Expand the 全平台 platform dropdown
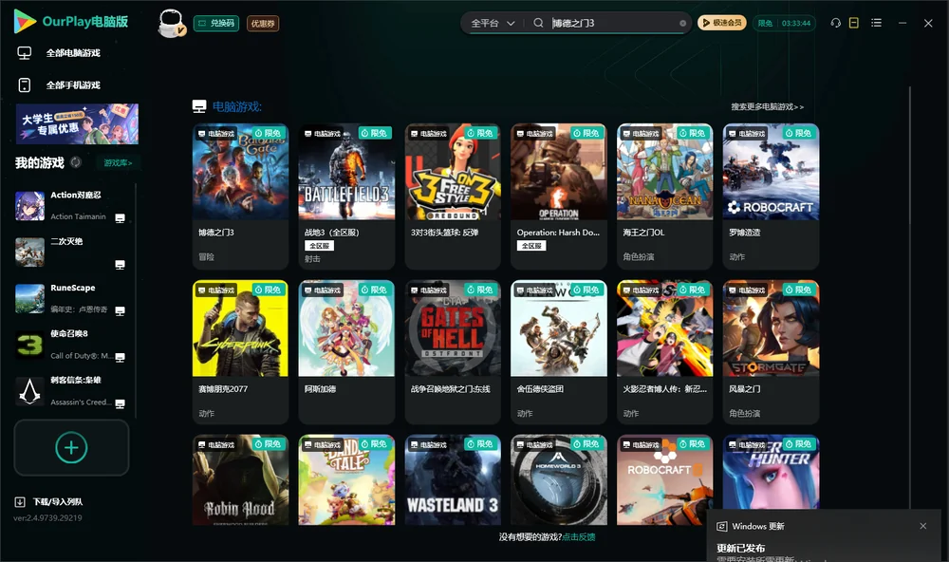The width and height of the screenshot is (949, 562). [x=493, y=23]
